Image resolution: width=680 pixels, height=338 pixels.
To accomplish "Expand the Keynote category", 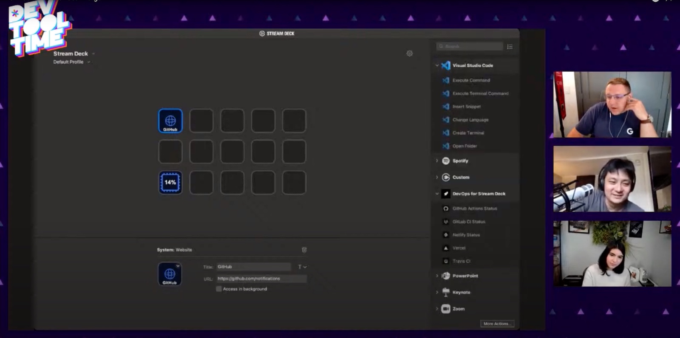I will coord(437,292).
